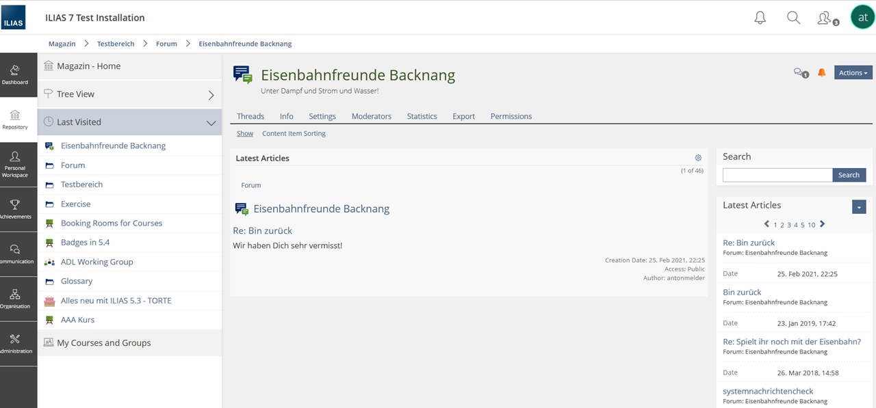Go to next page of Latest Articles
Screen dimensions: 876x408
click(823, 224)
